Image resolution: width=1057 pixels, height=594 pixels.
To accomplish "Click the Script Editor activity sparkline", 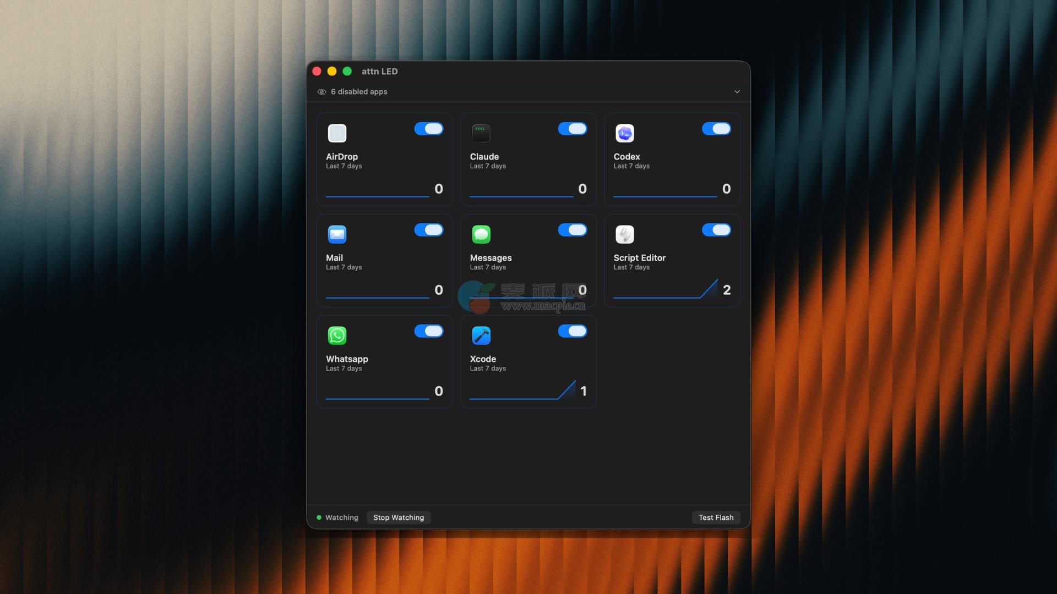I will point(665,290).
